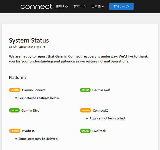The width and height of the screenshot is (160, 150).
Task: Click the blue サインイン button
Action: 121,6
